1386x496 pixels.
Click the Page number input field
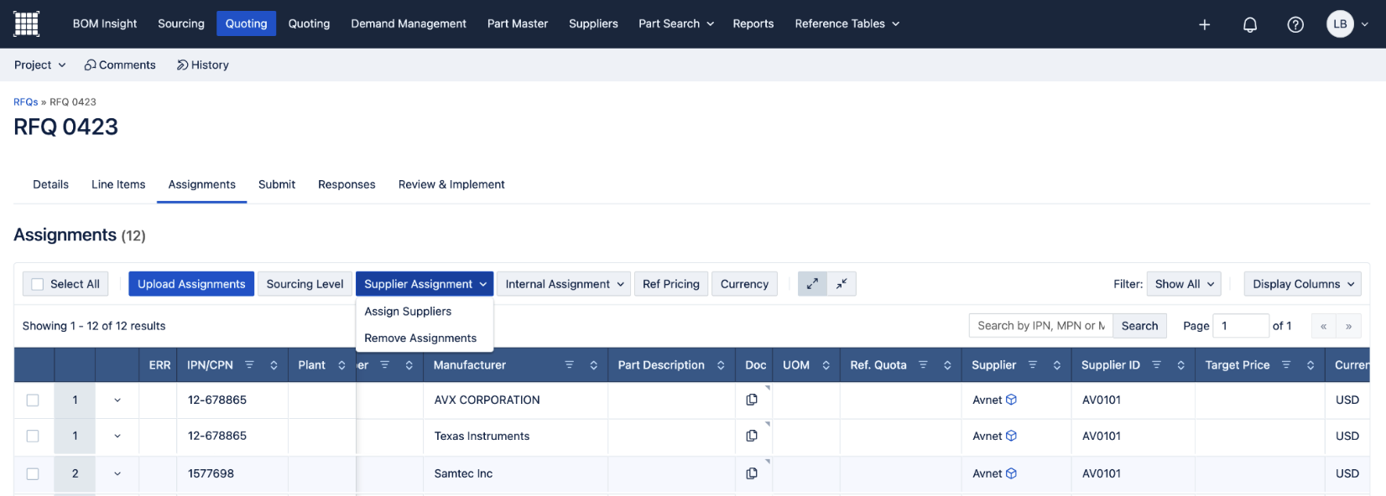tap(1241, 326)
